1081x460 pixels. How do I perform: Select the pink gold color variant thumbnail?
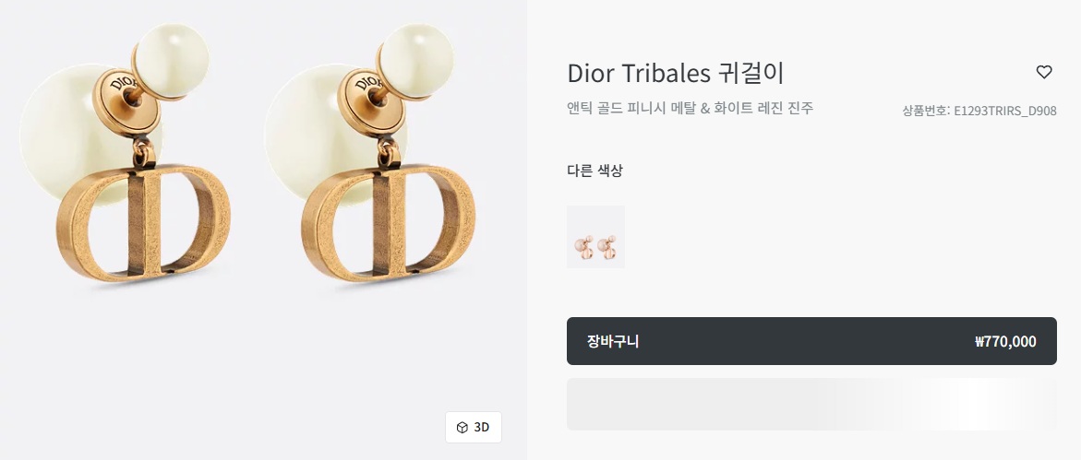coord(595,236)
